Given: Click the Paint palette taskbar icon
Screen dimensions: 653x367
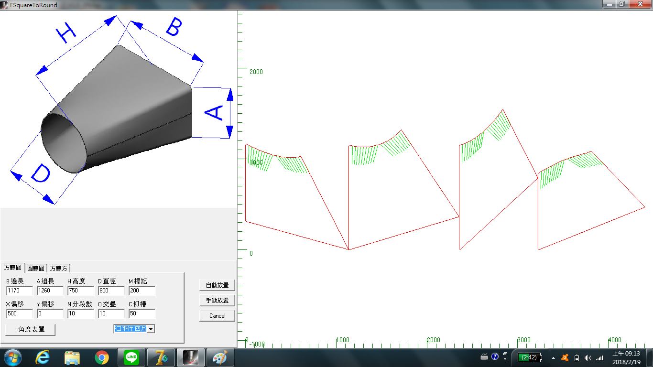Looking at the screenshot, I should (x=220, y=357).
